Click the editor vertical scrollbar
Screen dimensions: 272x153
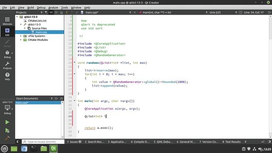click(x=270, y=76)
